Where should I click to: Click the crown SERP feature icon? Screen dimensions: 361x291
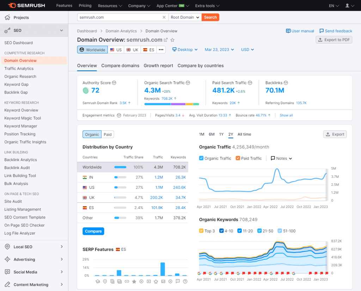point(156,281)
